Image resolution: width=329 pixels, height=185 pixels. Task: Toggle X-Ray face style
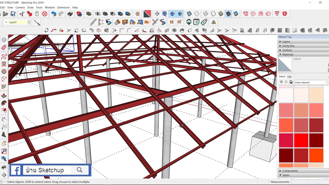point(189,14)
